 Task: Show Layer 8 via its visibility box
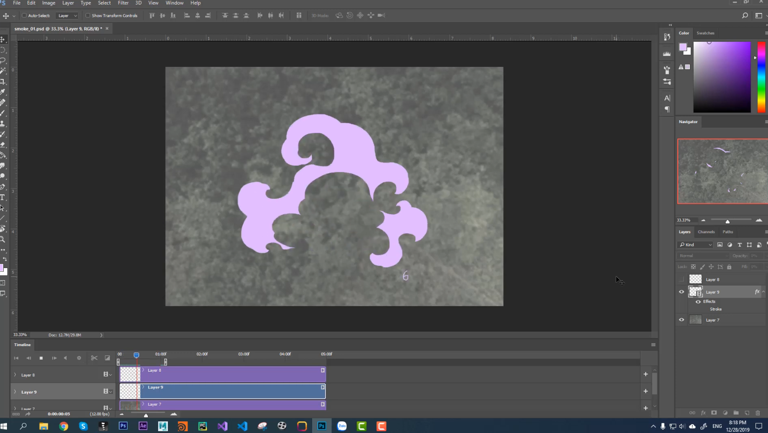tap(681, 279)
